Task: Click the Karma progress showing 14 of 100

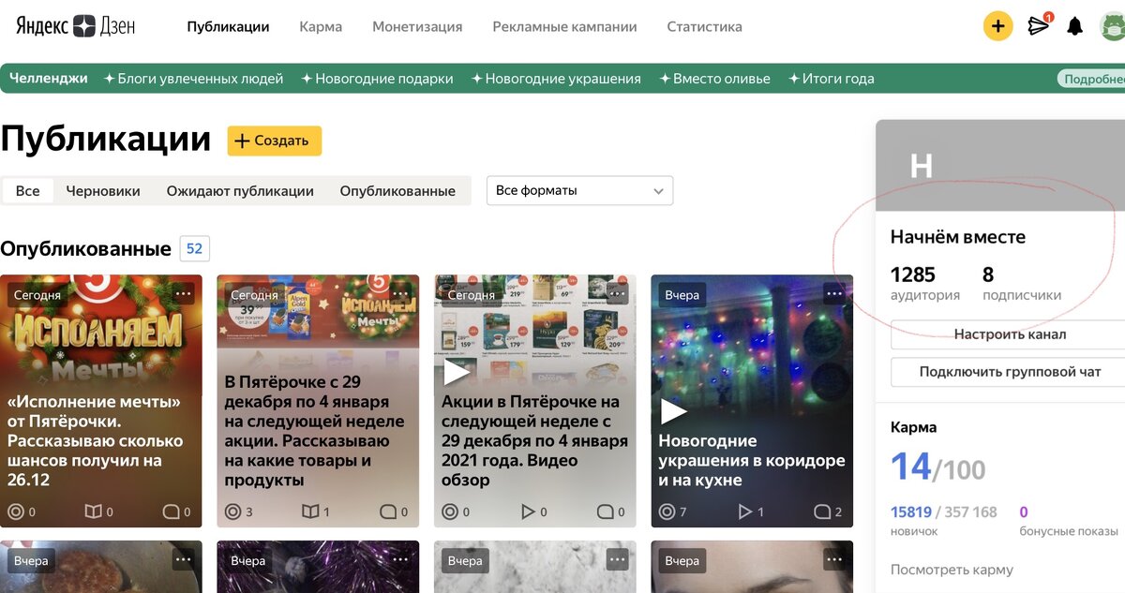Action: 937,467
